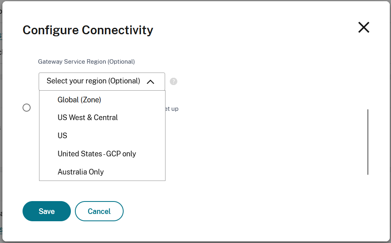Viewport: 391px width, 243px height.
Task: Choose Australia Only as gateway region
Action: [81, 172]
